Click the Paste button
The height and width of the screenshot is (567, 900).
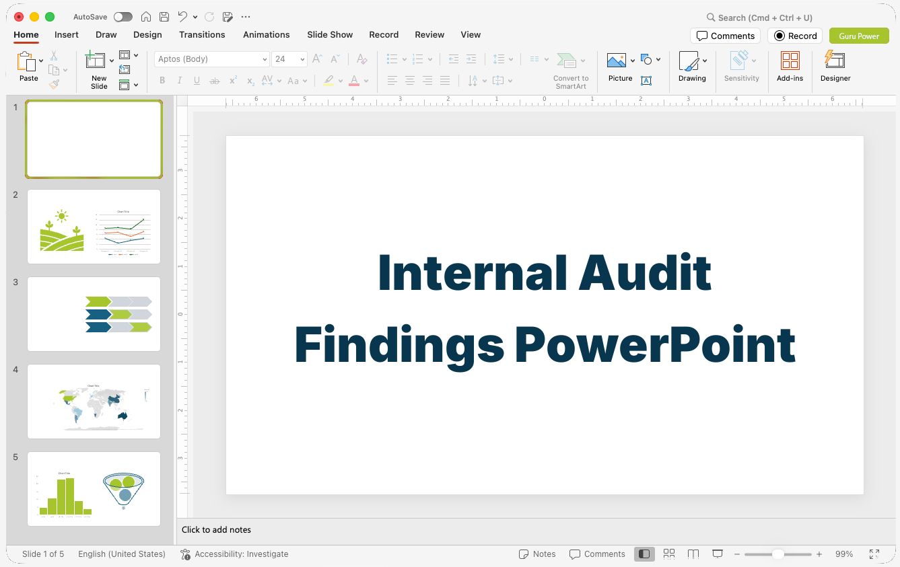click(27, 66)
